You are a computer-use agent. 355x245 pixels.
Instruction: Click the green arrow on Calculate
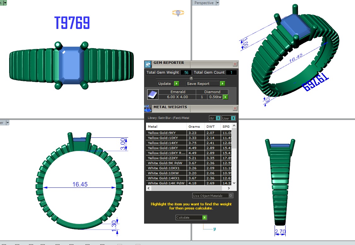(204, 217)
